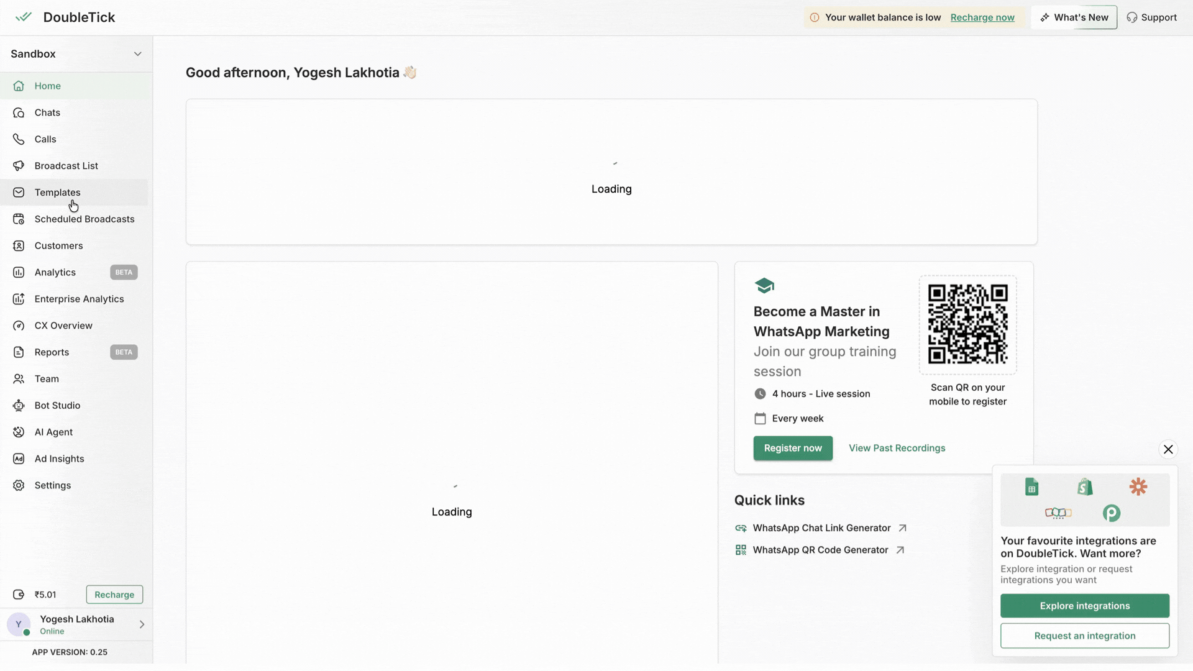Image resolution: width=1193 pixels, height=671 pixels.
Task: Open the Settings page
Action: (x=52, y=486)
